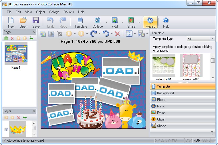Click the Collage toolbar button
The image size is (218, 145).
click(98, 23)
